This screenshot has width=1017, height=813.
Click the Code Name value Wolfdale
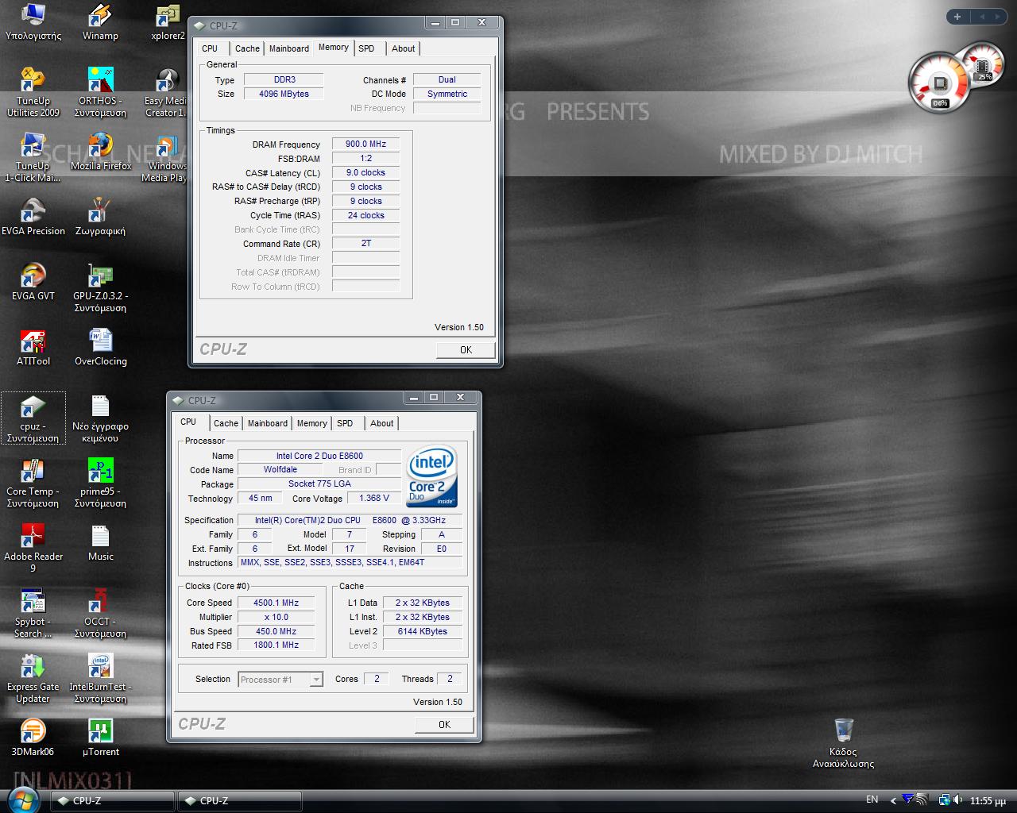tap(280, 469)
